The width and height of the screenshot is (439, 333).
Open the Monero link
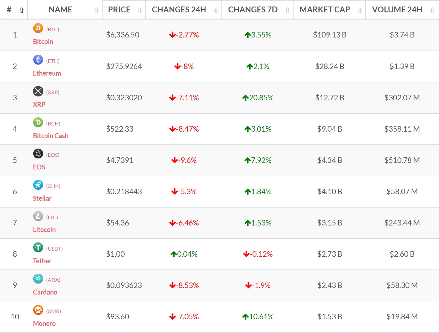[44, 324]
